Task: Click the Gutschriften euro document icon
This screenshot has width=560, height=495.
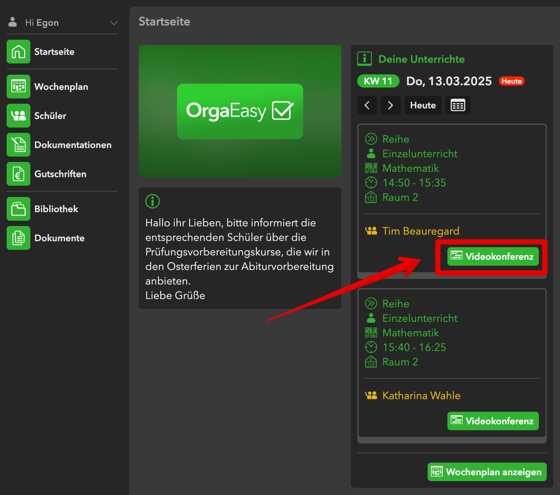Action: [x=18, y=174]
